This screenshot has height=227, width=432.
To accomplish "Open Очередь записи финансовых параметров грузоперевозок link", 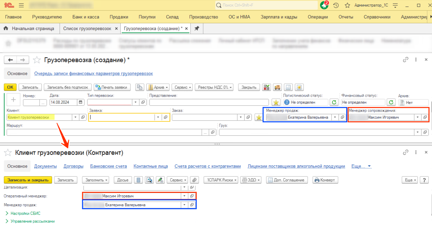I will click(93, 74).
